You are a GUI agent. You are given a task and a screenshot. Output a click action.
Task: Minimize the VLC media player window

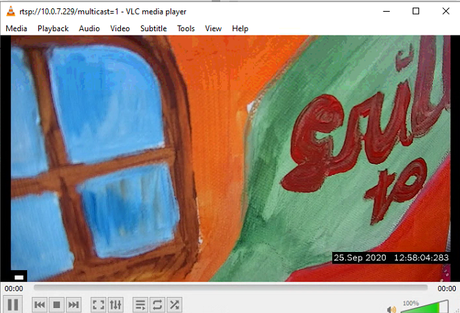pos(386,11)
